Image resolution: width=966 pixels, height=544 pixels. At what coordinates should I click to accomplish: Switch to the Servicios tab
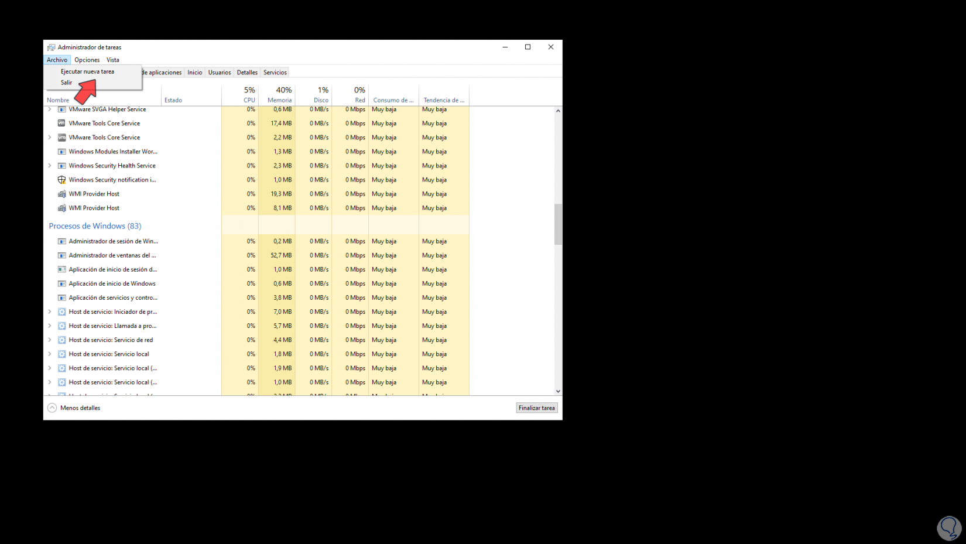[275, 73]
